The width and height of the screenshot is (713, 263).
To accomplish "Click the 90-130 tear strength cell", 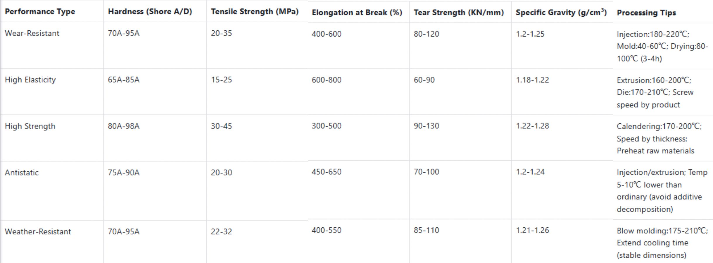I will click(x=426, y=126).
